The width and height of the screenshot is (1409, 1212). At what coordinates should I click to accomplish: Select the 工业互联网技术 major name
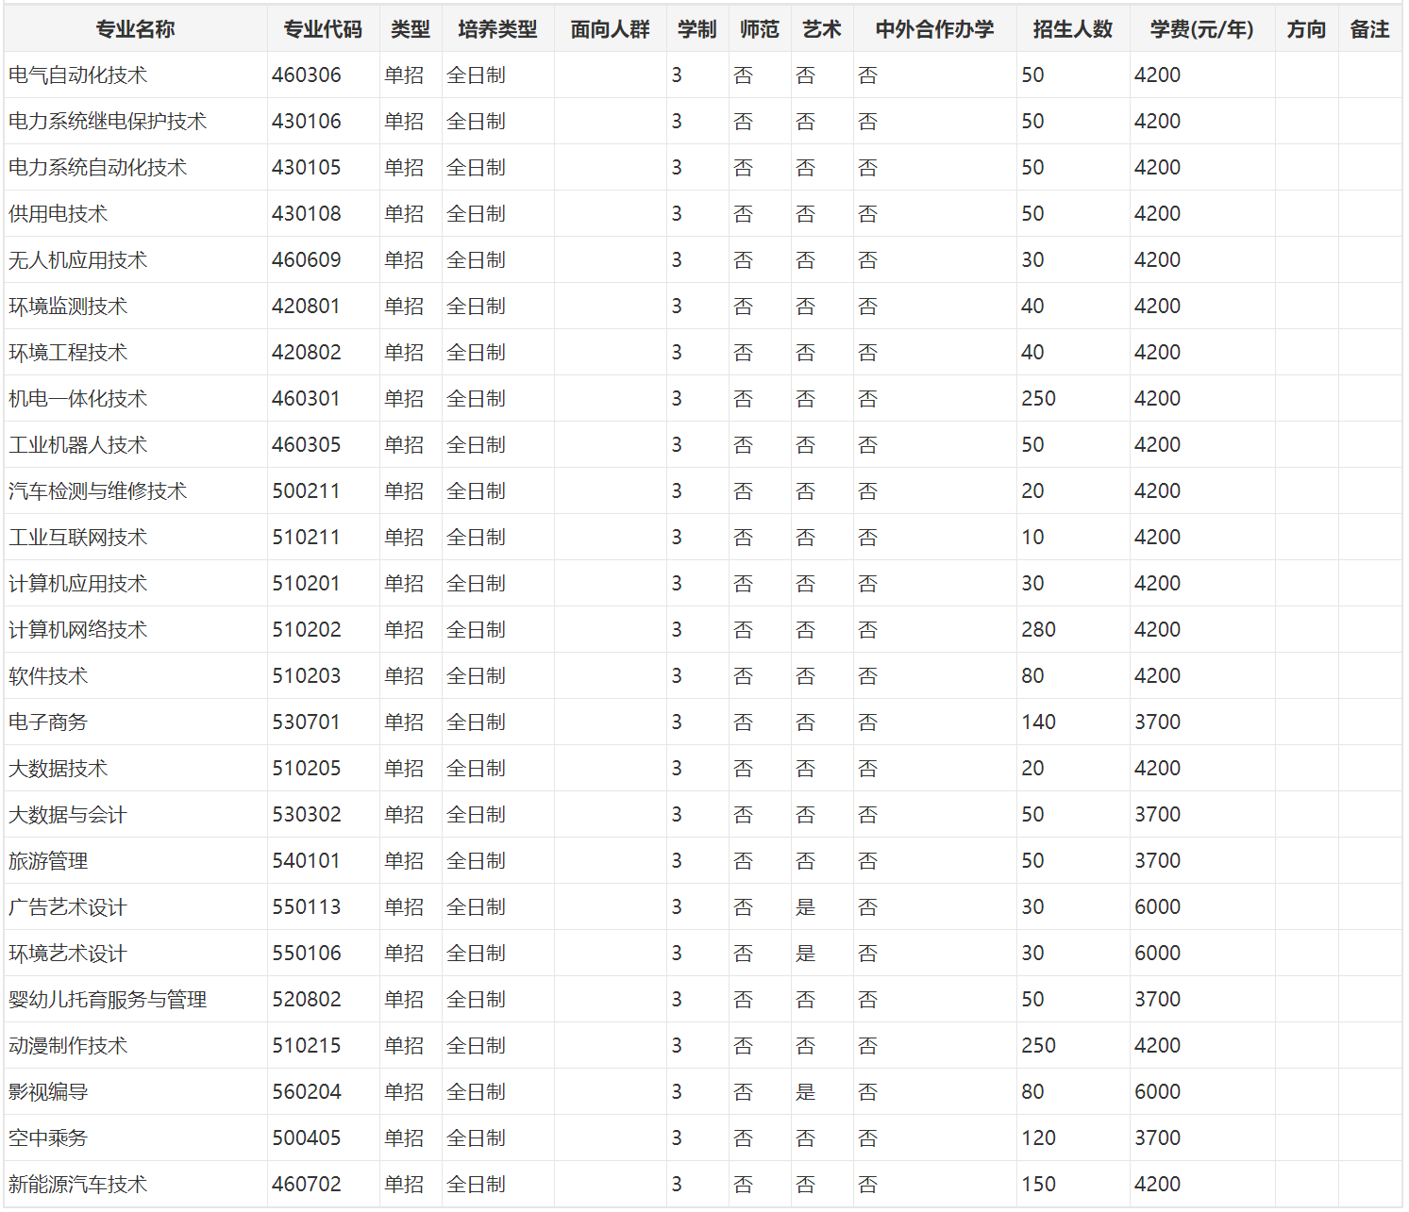point(78,537)
